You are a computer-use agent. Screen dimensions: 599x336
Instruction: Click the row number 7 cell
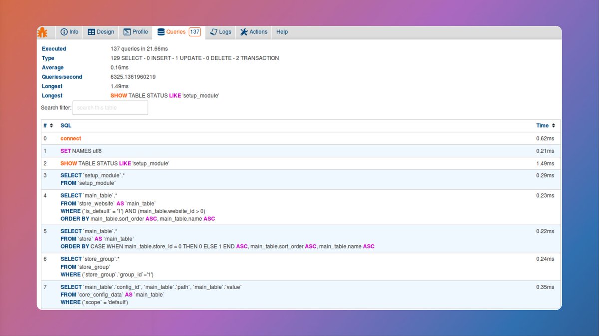click(45, 287)
